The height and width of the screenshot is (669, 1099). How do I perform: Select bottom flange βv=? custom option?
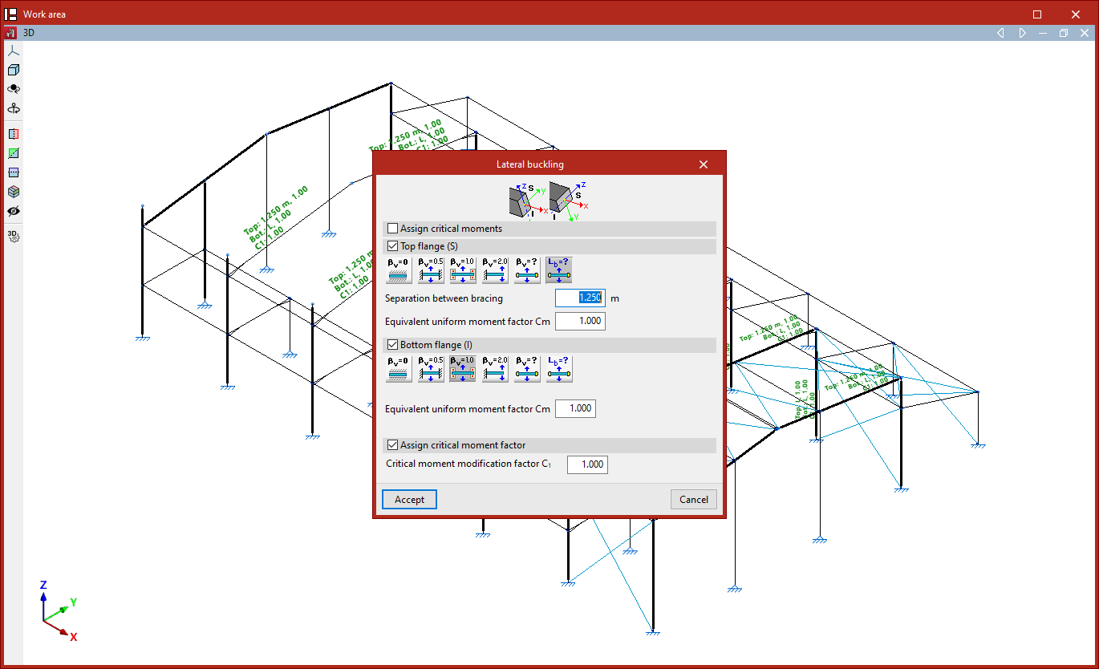[527, 369]
